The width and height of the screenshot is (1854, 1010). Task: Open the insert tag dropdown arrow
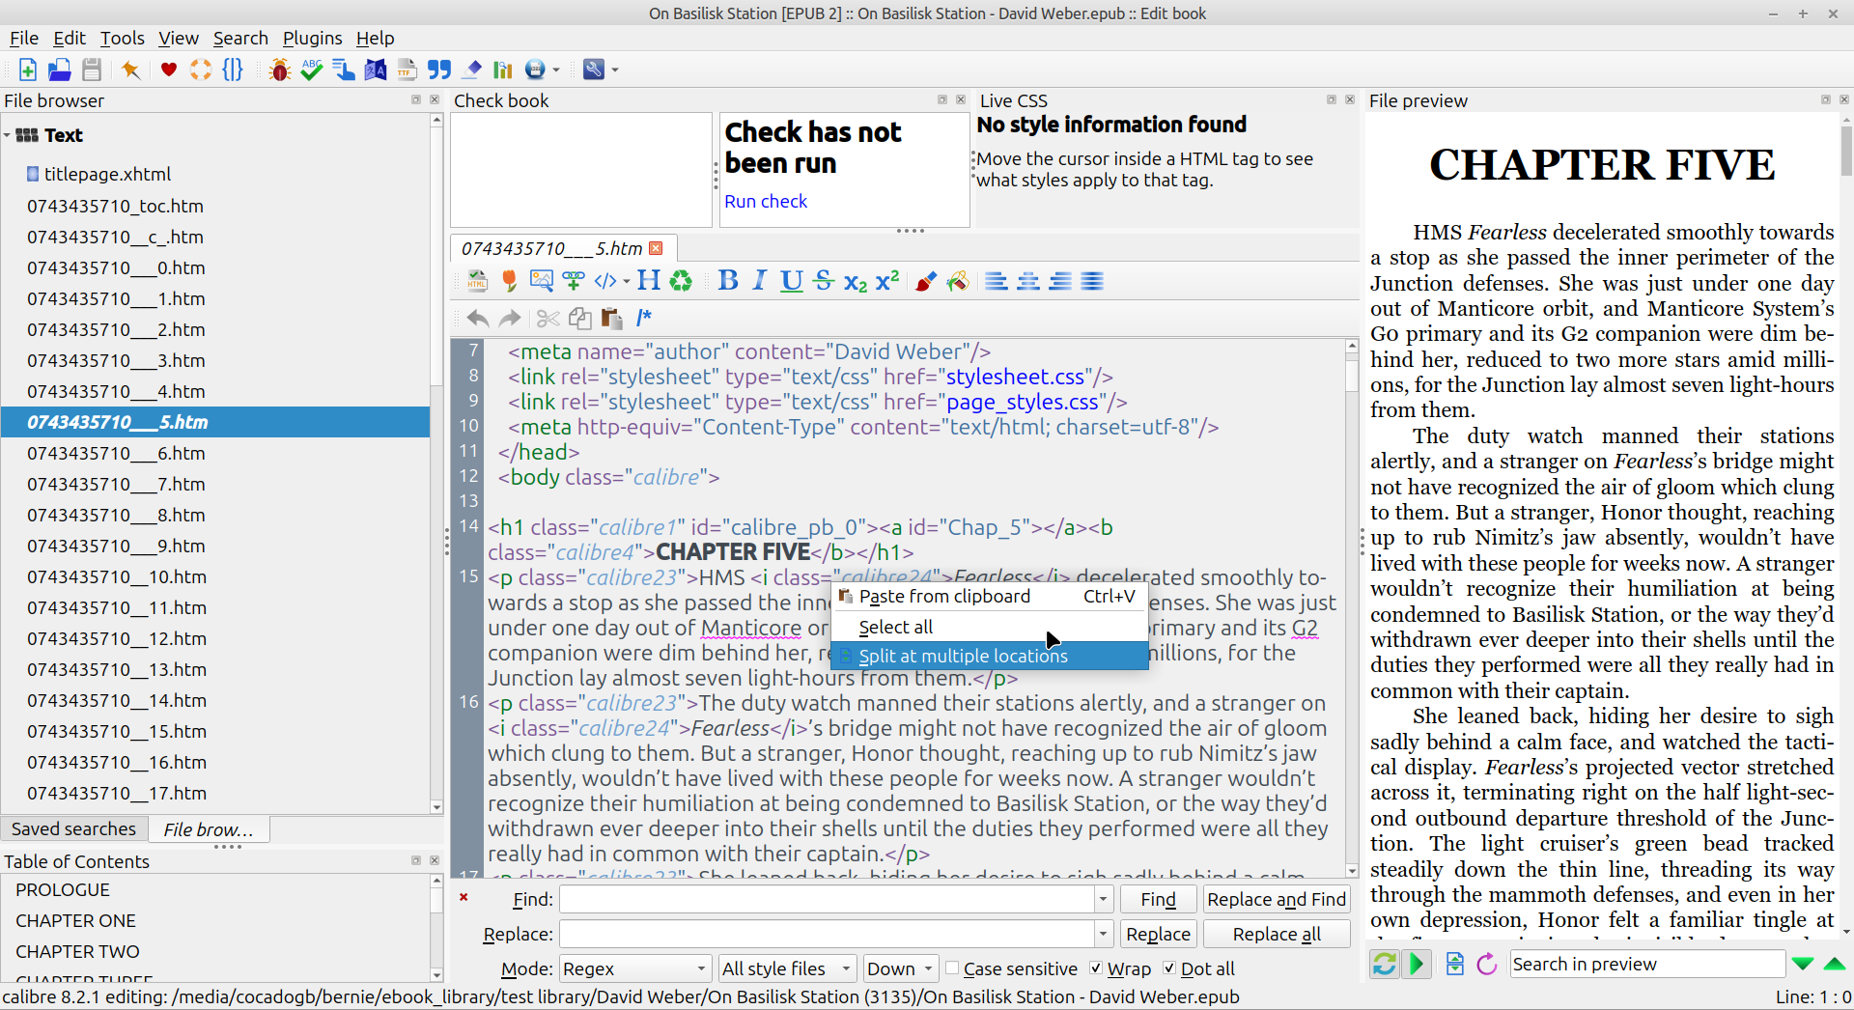tap(626, 282)
